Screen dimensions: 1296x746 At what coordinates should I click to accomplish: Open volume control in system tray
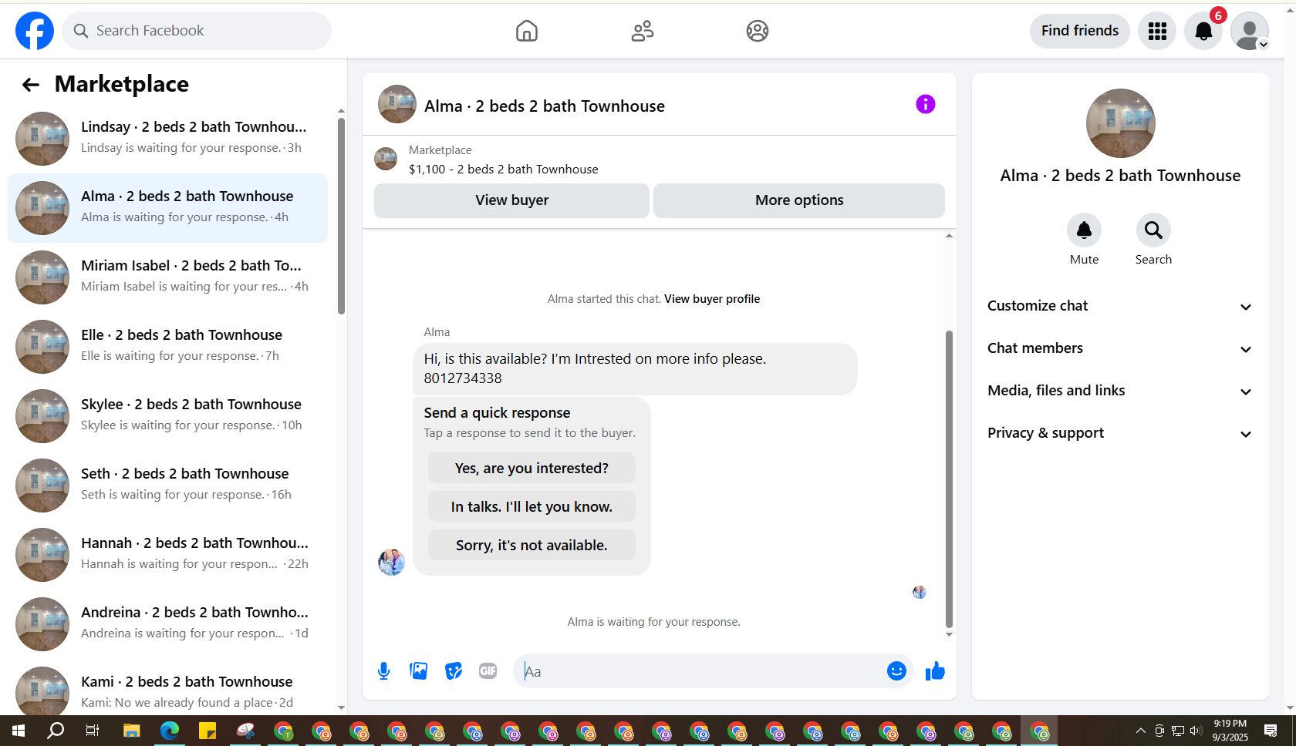(x=1196, y=731)
